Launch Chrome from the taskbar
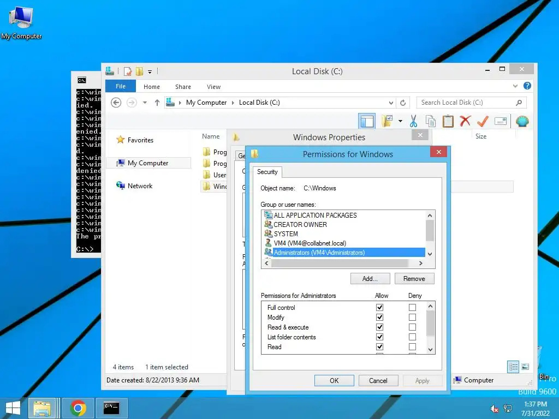 coord(78,408)
